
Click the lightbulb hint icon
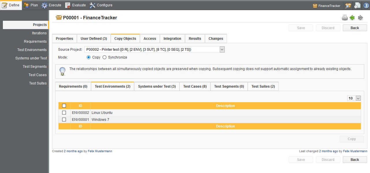pyautogui.click(x=62, y=71)
